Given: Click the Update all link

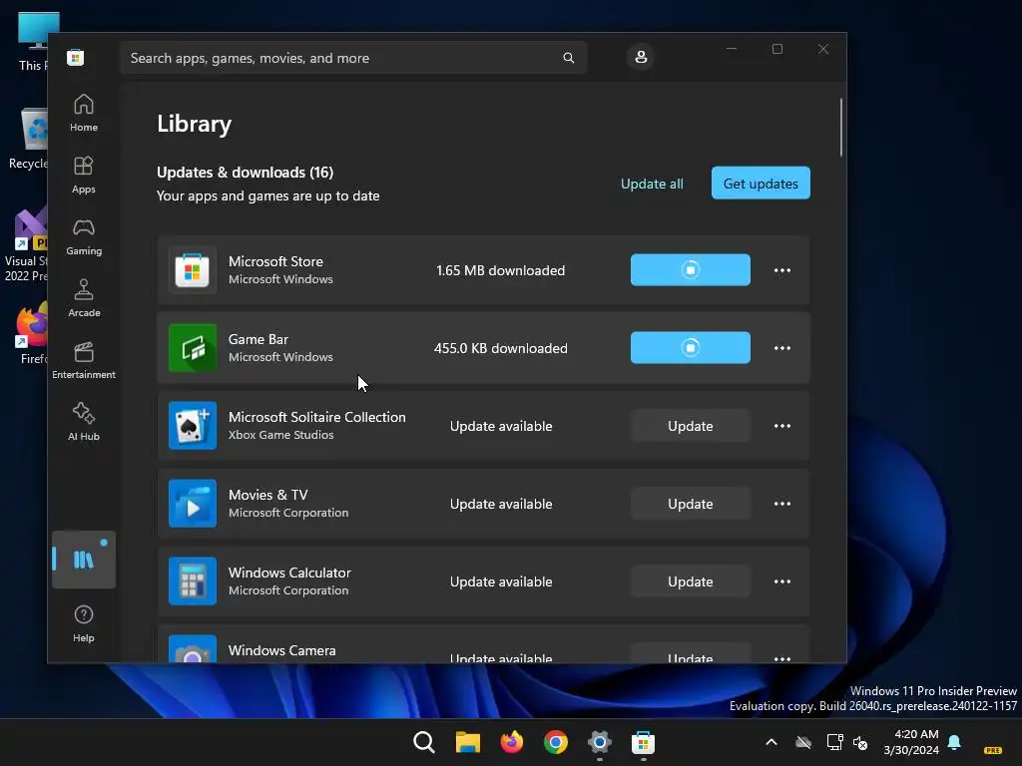Looking at the screenshot, I should [652, 184].
